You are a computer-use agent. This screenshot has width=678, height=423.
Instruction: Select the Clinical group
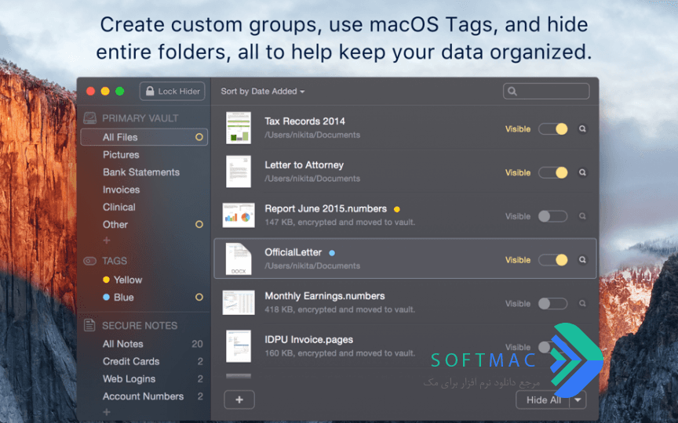(119, 207)
